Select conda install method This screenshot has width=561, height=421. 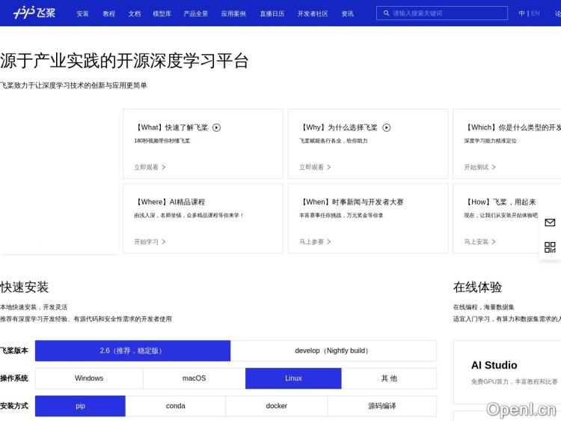pyautogui.click(x=175, y=406)
